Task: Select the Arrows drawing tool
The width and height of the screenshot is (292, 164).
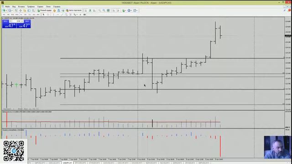Action: point(74,15)
